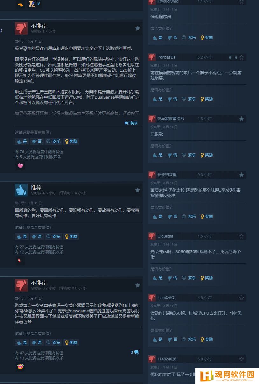Give 奖励 to OldBlight's review

tap(206, 278)
